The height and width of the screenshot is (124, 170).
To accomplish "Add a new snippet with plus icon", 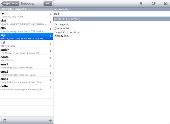I will [x=50, y=120].
